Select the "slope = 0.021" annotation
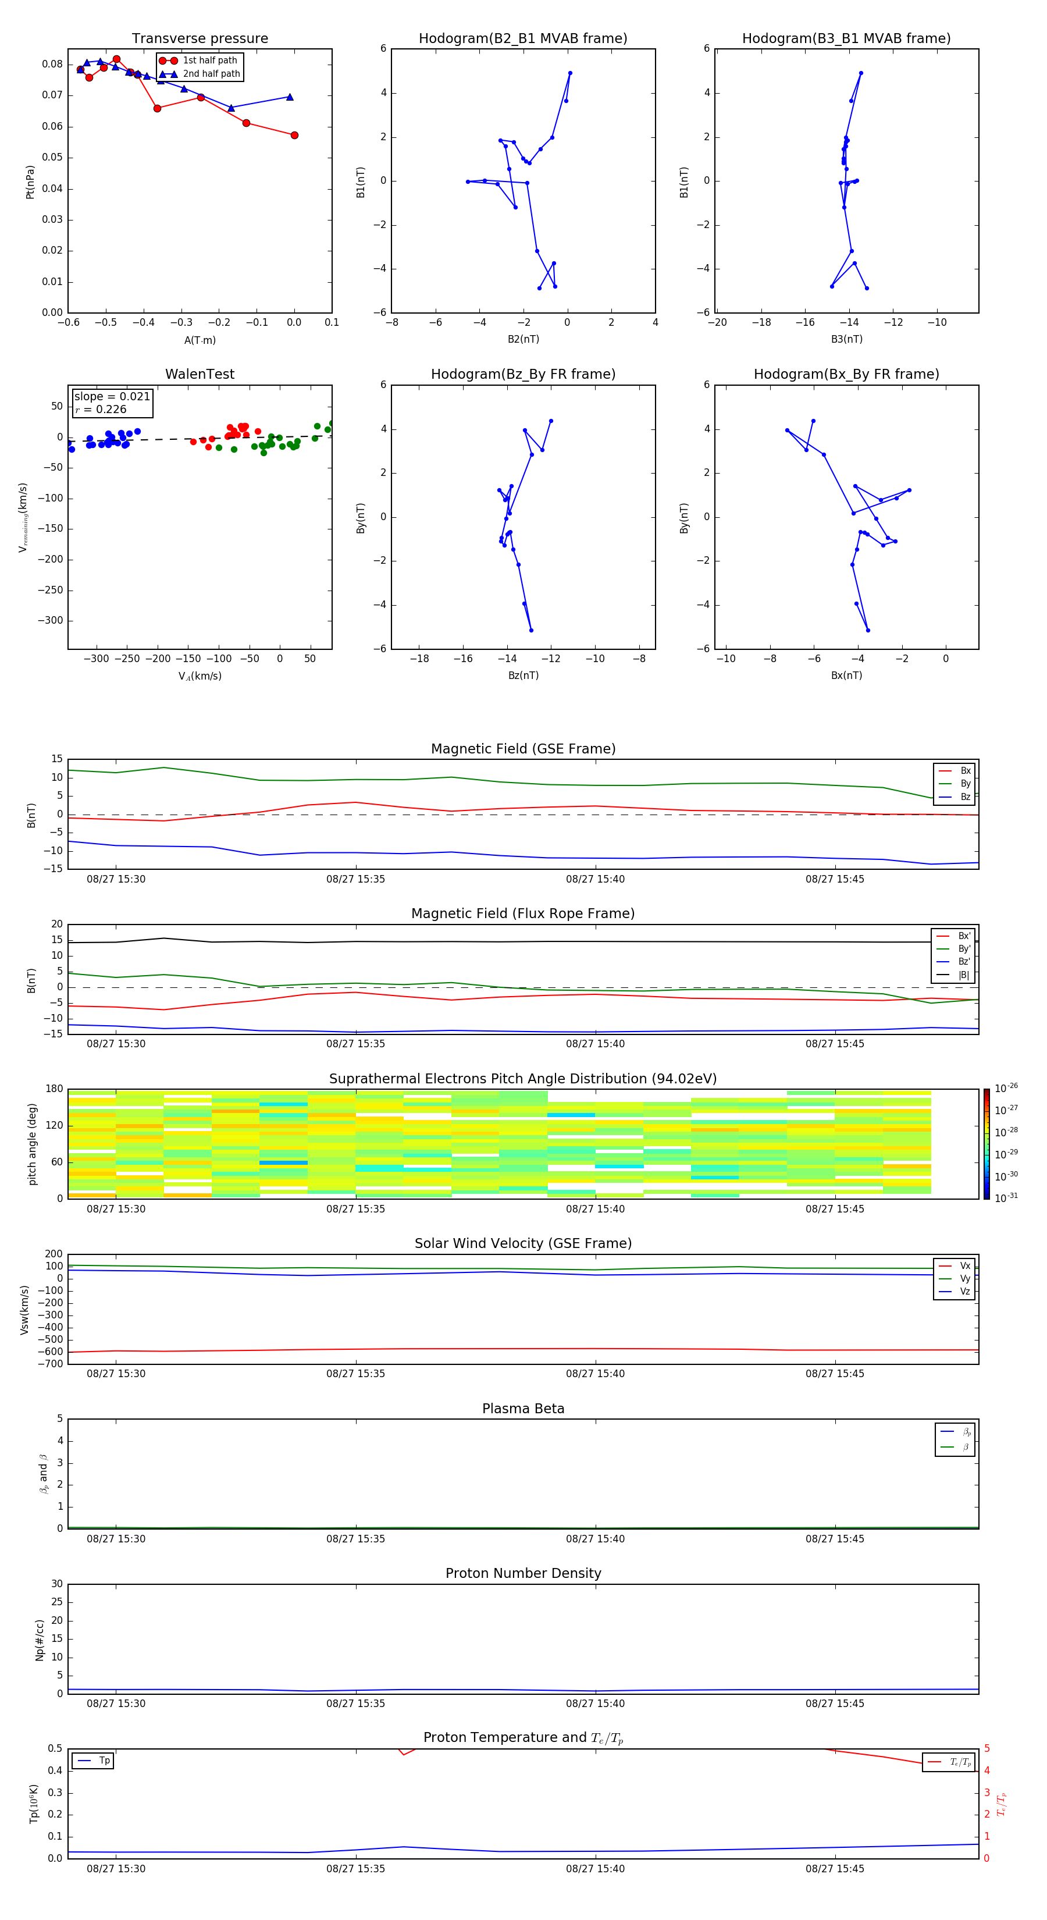Viewport: 1047px width, 1920px height. pos(112,397)
